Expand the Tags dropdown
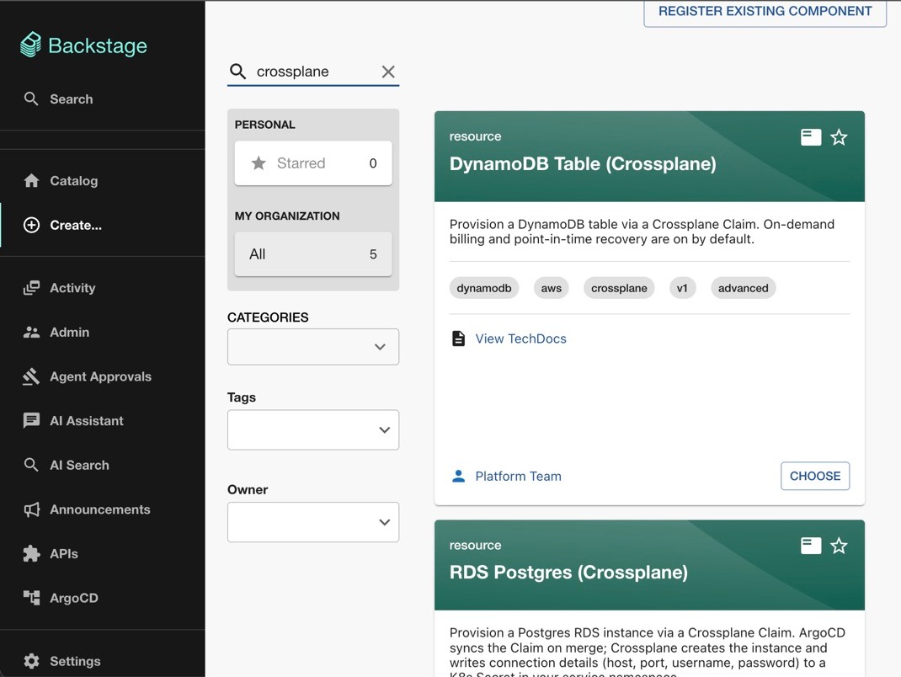This screenshot has width=901, height=677. (x=313, y=430)
